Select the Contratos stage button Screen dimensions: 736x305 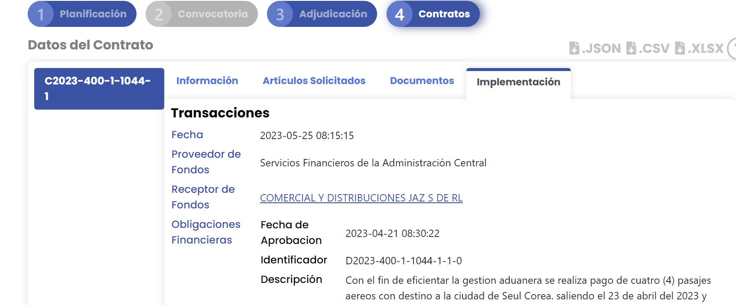444,14
